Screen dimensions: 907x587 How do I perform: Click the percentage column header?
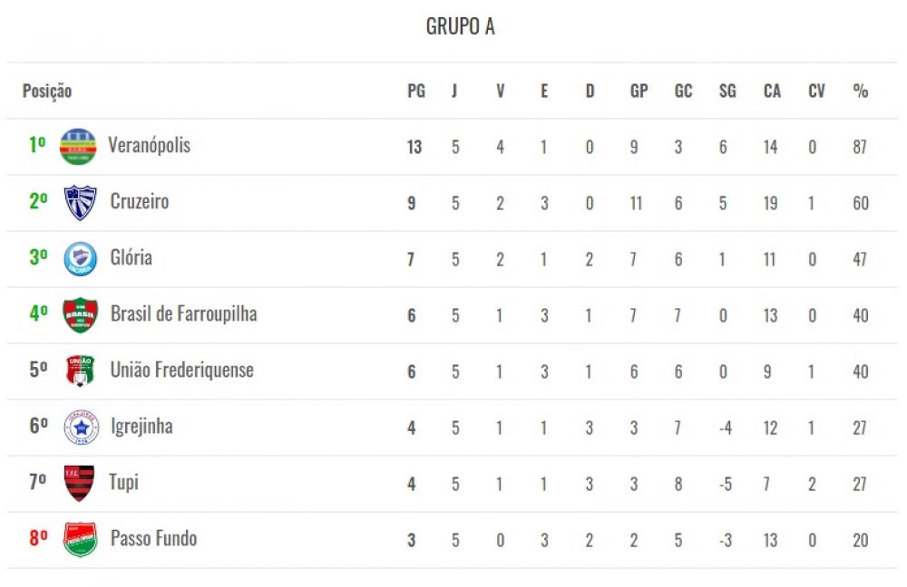(860, 91)
